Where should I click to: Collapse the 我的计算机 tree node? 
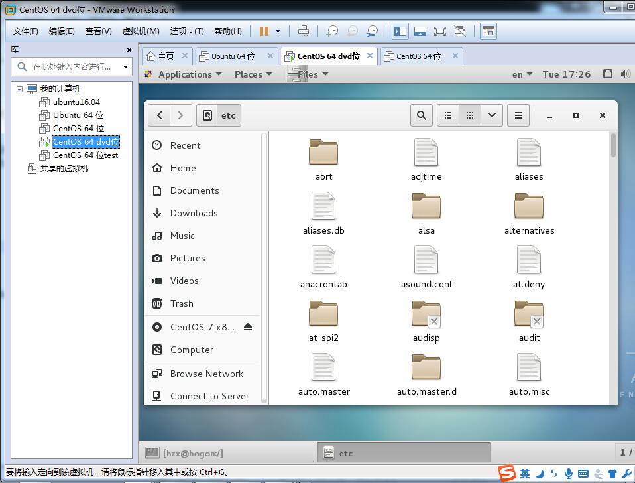point(19,89)
